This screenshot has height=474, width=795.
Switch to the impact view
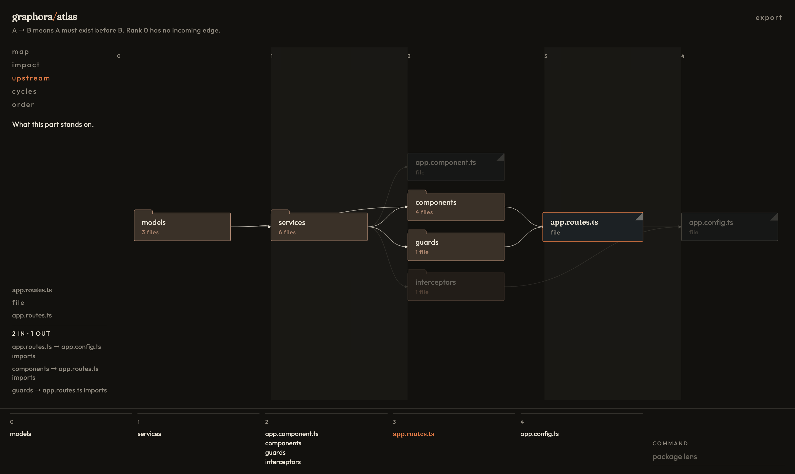coord(26,65)
